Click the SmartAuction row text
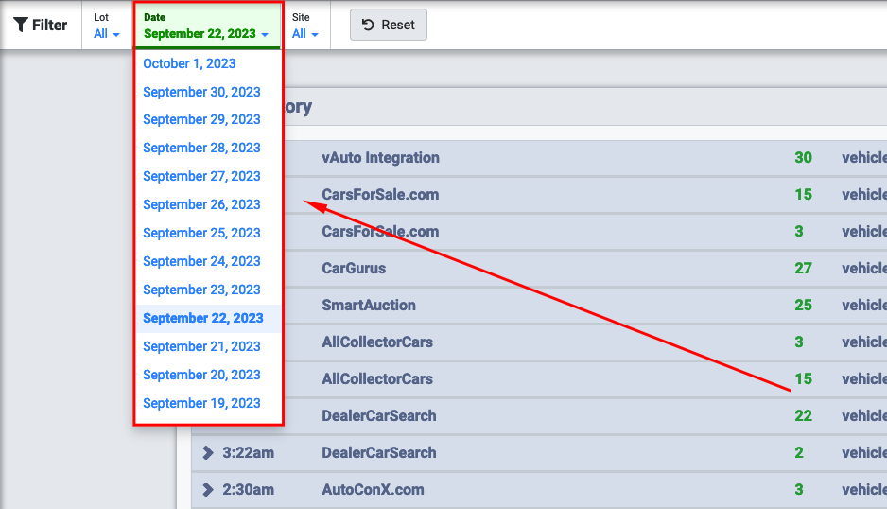The image size is (887, 509). pyautogui.click(x=368, y=305)
